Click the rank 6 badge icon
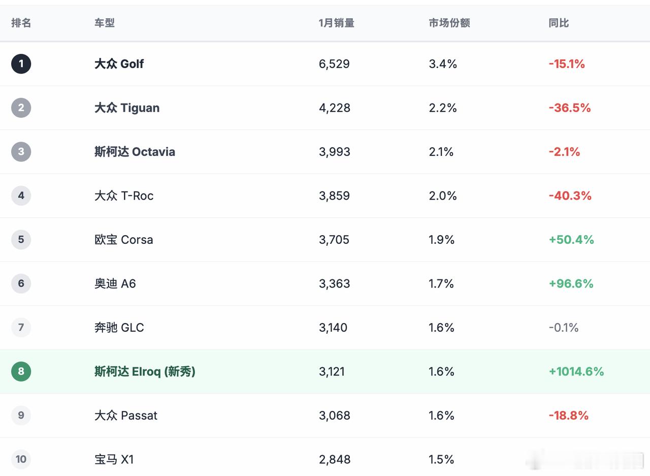This screenshot has height=476, width=650. click(21, 283)
